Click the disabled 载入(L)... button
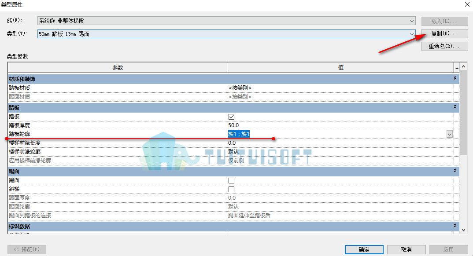 click(x=444, y=21)
